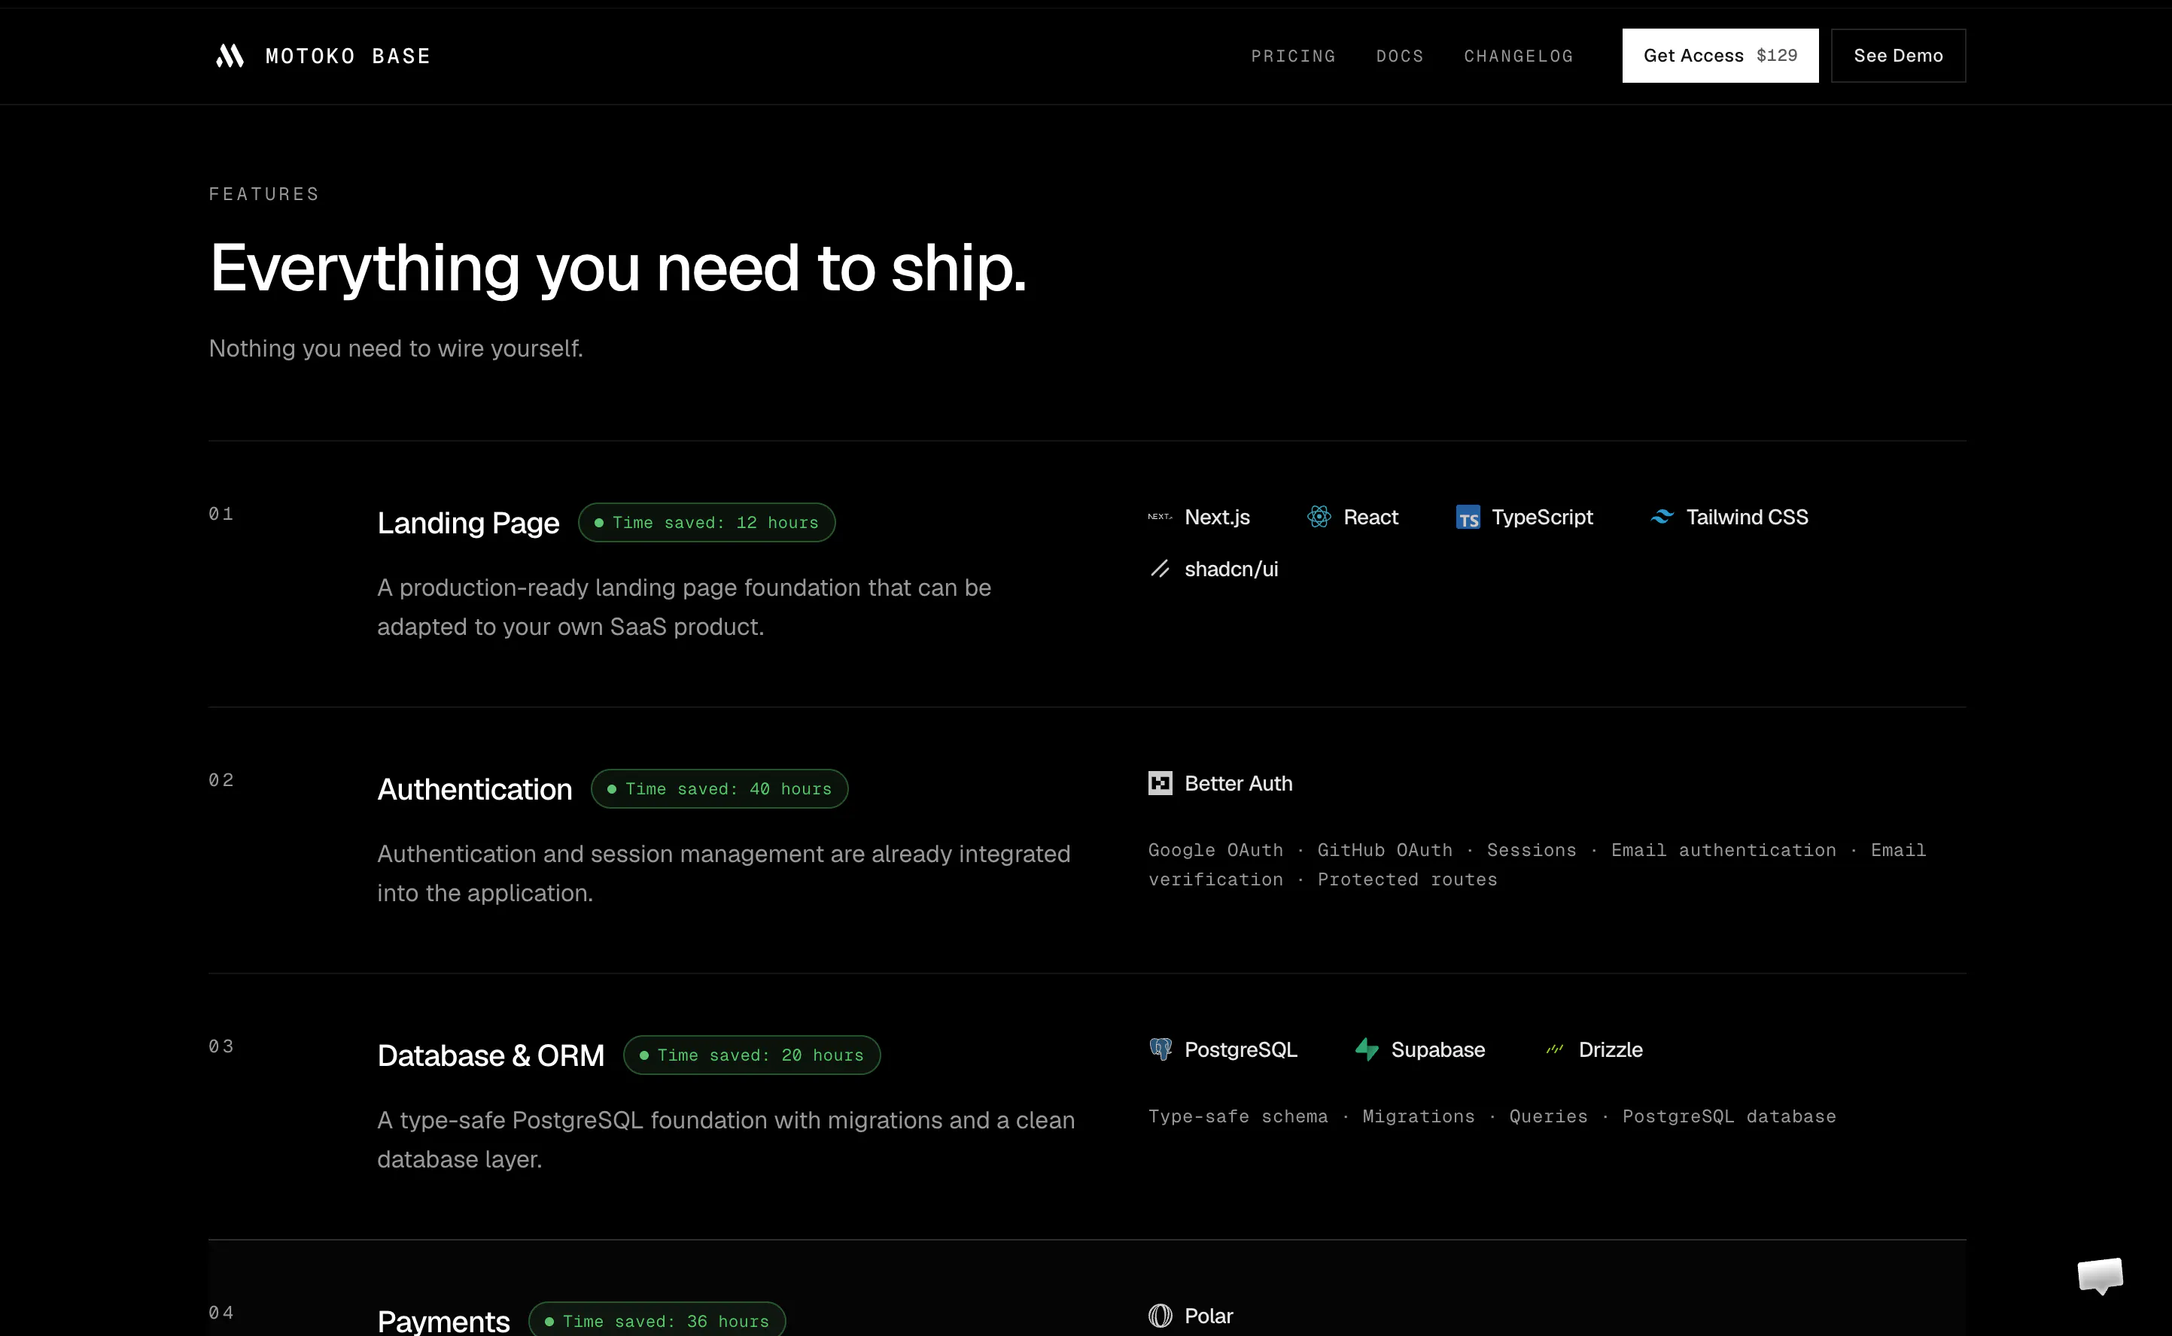Viewport: 2172px width, 1336px height.
Task: Select the Payments feature heading
Action: [x=444, y=1321]
